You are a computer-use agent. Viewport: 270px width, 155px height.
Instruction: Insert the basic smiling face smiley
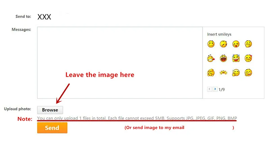[211, 44]
